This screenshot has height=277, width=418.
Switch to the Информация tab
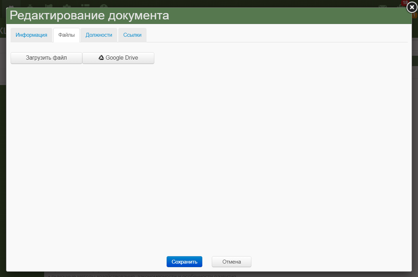pyautogui.click(x=31, y=35)
